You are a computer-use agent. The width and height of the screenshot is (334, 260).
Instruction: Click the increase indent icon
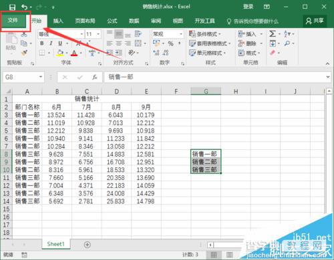tap(119, 53)
